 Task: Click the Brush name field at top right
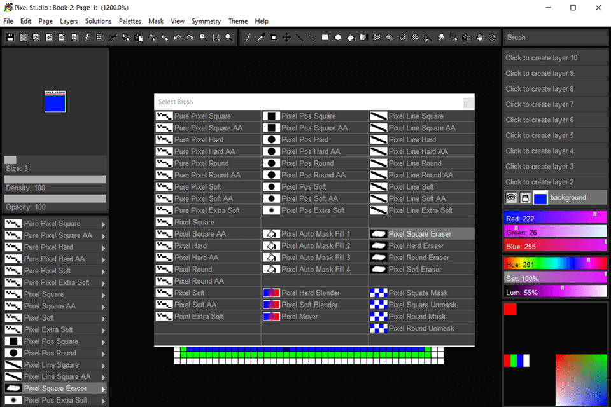[x=555, y=38]
